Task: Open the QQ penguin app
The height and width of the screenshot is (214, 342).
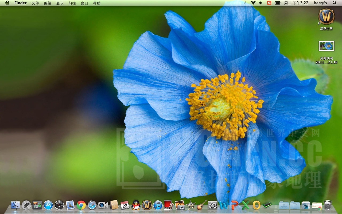Action: [x=136, y=205]
